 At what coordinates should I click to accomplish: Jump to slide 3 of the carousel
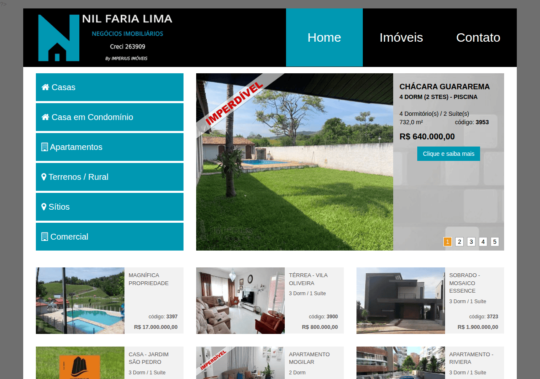pos(471,242)
